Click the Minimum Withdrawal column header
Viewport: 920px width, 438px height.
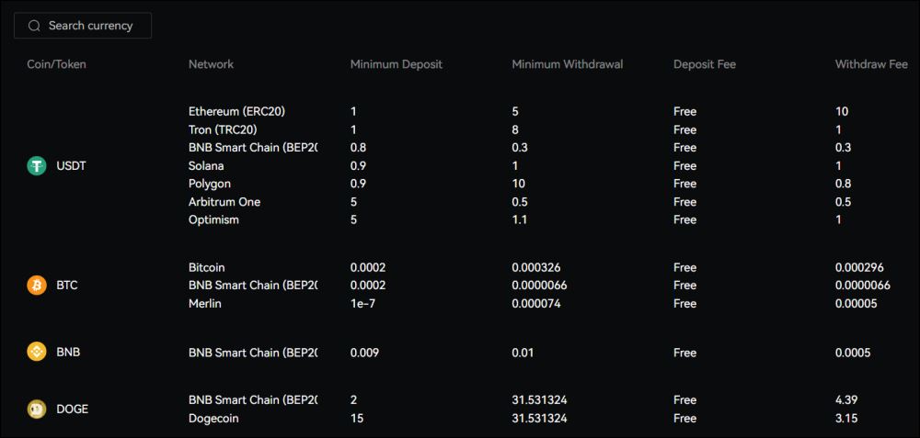[567, 64]
